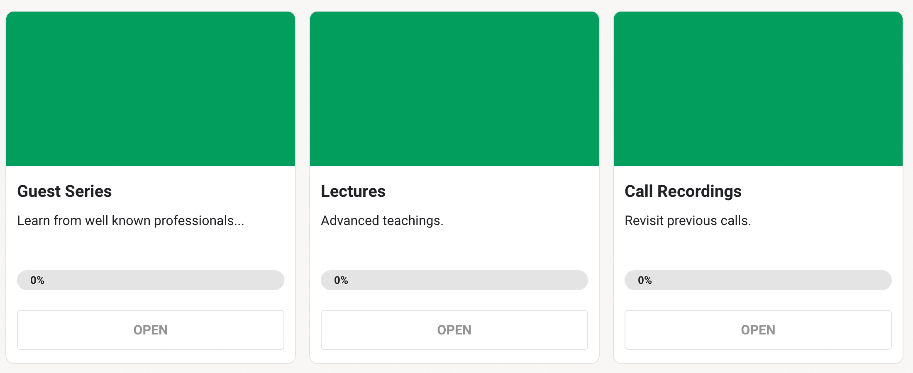Click the Call Recordings cover image
The width and height of the screenshot is (913, 373).
coord(758,89)
